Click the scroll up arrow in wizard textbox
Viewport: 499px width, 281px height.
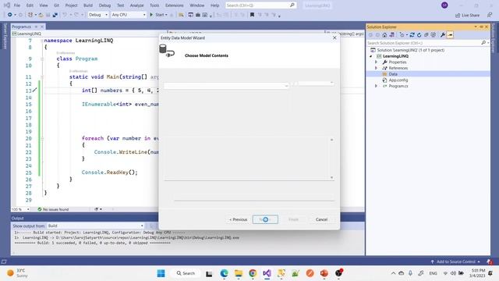click(x=331, y=140)
